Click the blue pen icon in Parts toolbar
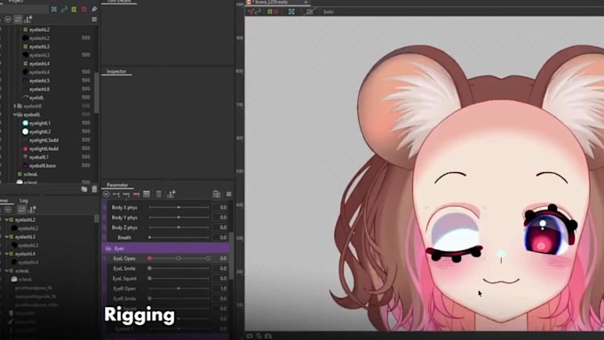Screen dimensions: 604x340 coord(94,9)
